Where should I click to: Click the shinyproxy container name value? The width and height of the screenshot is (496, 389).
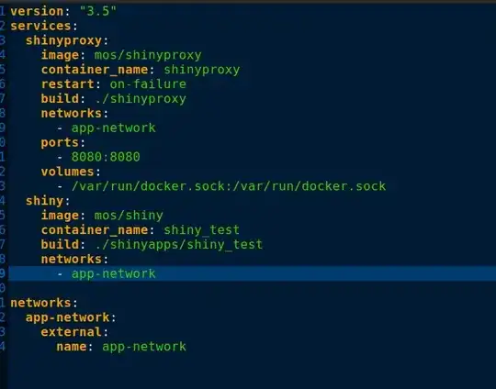point(202,70)
